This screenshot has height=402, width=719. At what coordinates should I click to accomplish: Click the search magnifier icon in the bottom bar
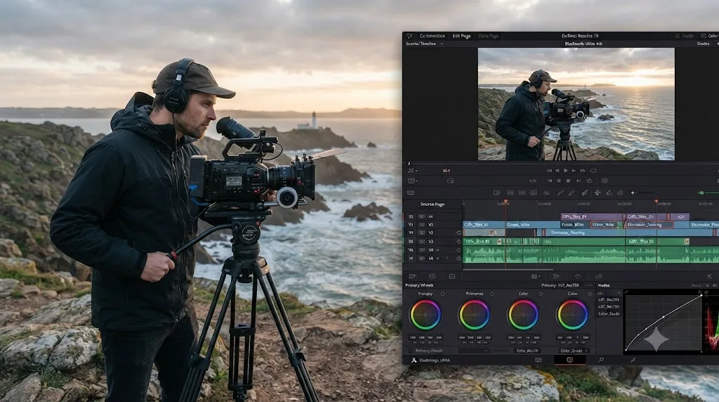tap(601, 361)
